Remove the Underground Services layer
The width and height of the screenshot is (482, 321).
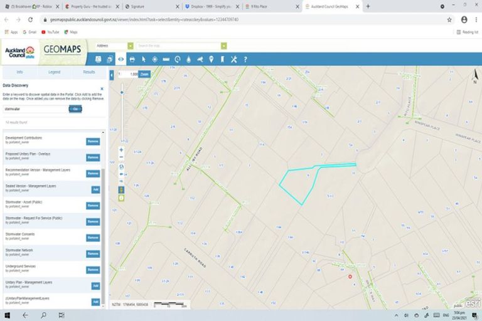(93, 270)
